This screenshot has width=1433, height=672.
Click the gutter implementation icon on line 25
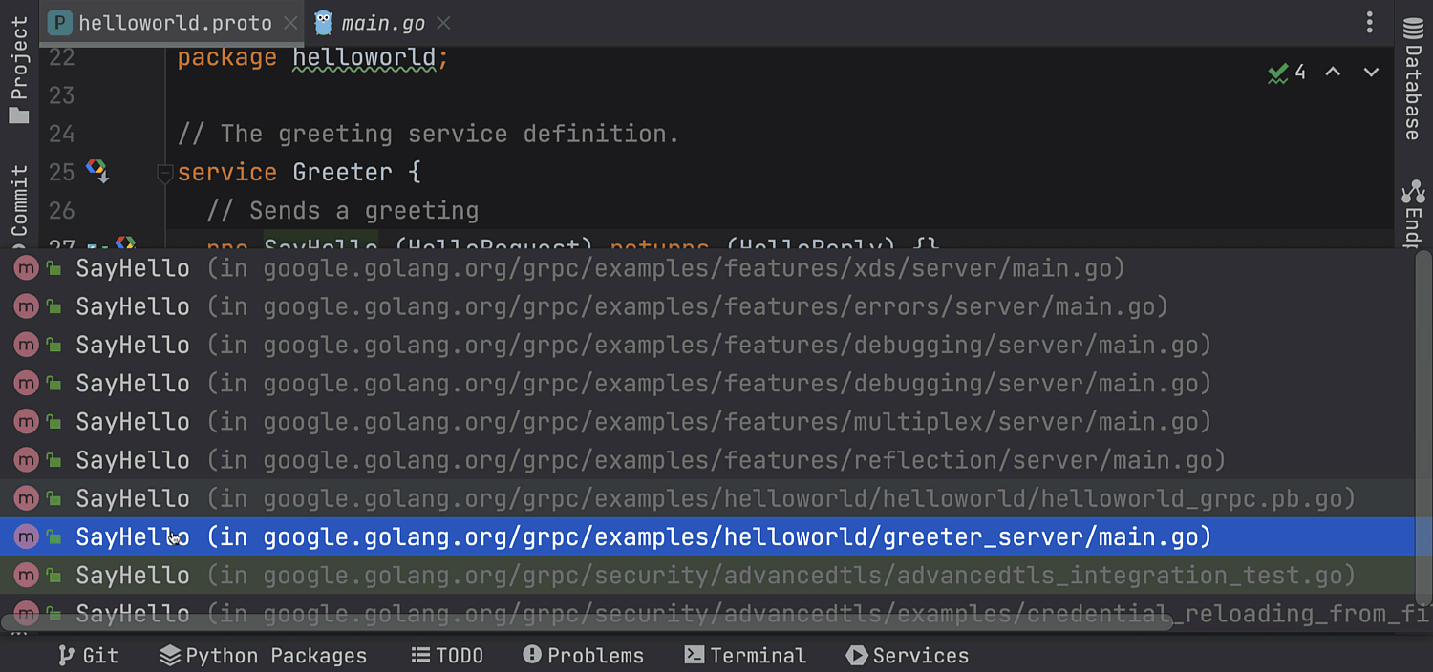tap(96, 171)
